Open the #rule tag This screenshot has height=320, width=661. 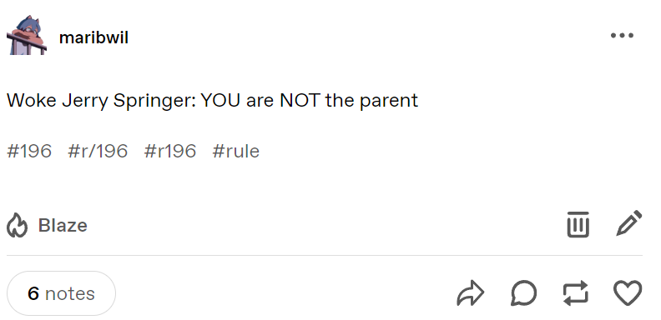click(235, 151)
